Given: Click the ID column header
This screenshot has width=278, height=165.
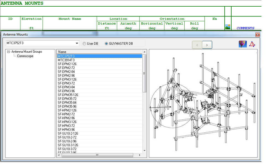Looking at the screenshot, I should pyautogui.click(x=10, y=23).
